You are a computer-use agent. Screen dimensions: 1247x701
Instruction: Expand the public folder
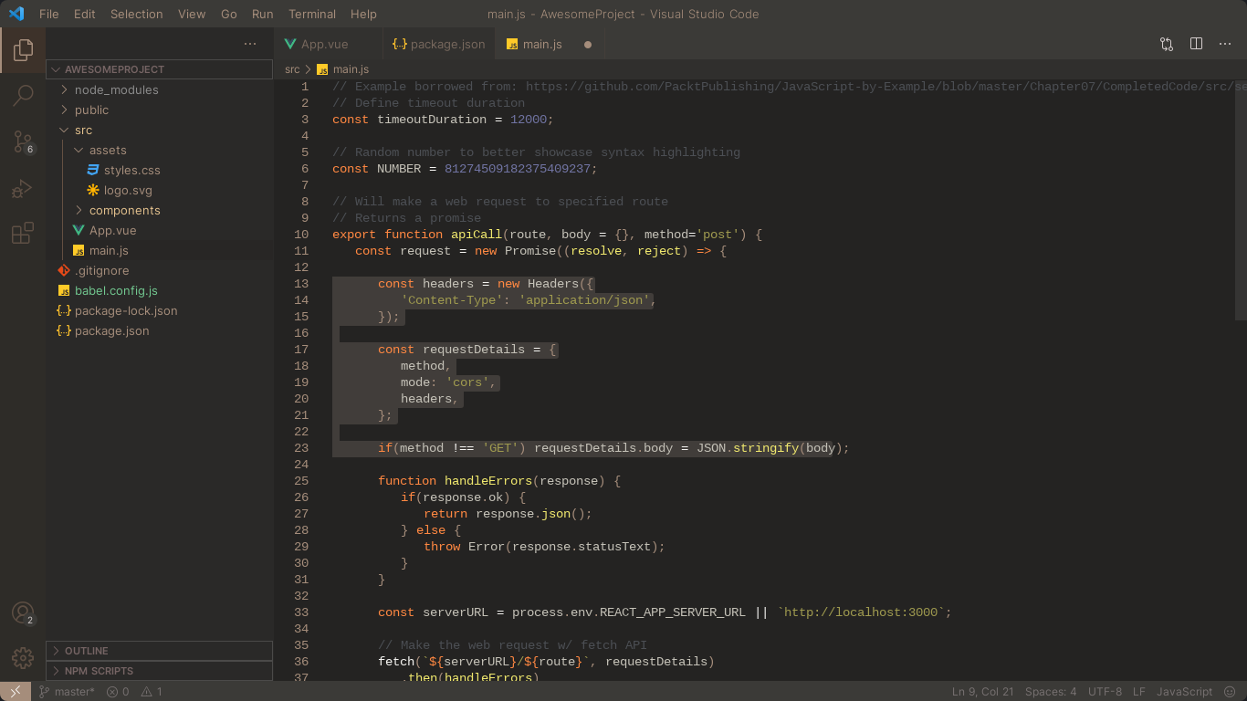pos(160,110)
